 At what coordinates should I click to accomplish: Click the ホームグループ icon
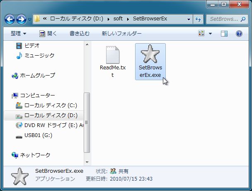point(15,76)
